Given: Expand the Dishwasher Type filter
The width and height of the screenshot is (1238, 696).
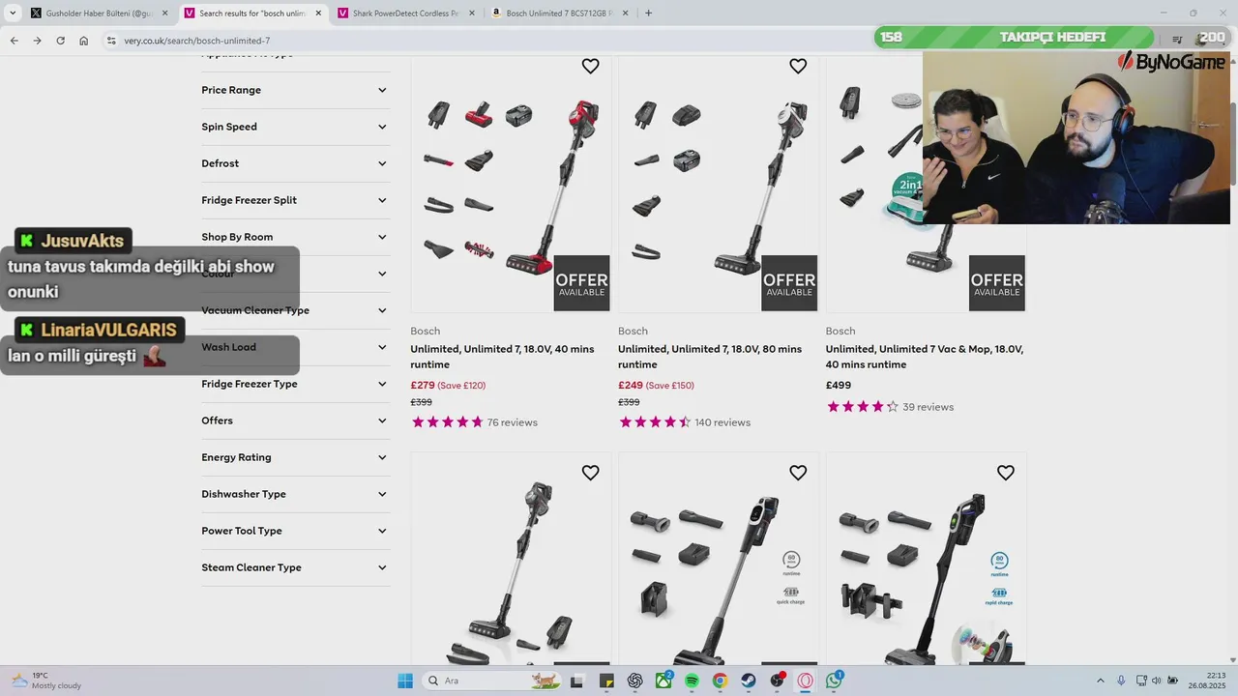Looking at the screenshot, I should coord(295,494).
